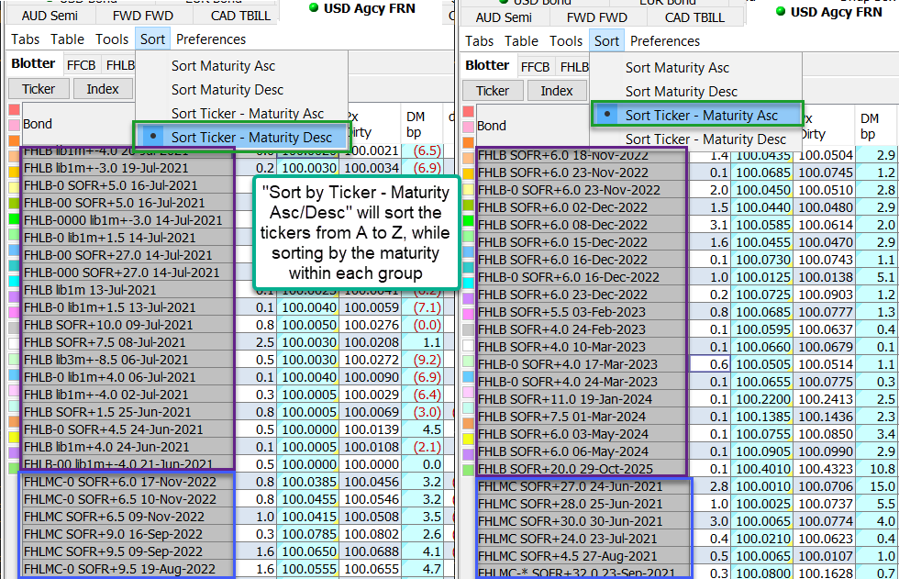Choose Sort Maturity Desc in right window Sort menu
Image resolution: width=899 pixels, height=579 pixels.
click(681, 91)
